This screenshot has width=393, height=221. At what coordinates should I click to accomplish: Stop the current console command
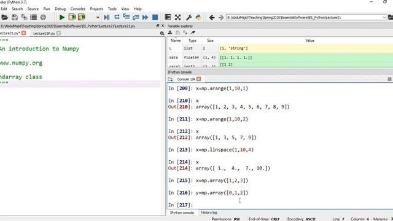point(389,79)
